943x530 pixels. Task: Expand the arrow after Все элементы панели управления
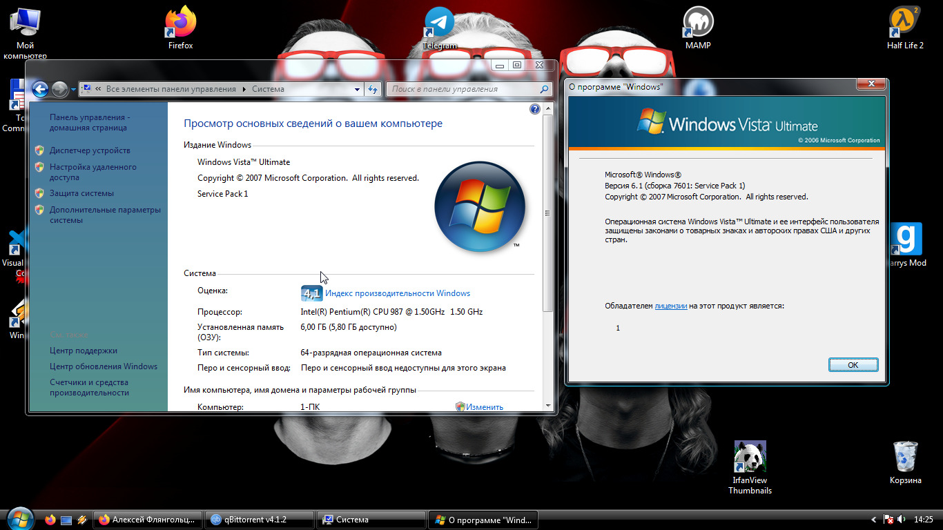[244, 89]
